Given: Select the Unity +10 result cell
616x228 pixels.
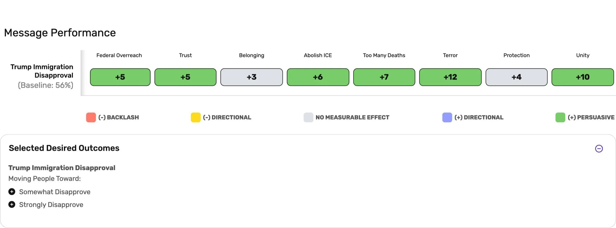Looking at the screenshot, I should click(x=583, y=77).
